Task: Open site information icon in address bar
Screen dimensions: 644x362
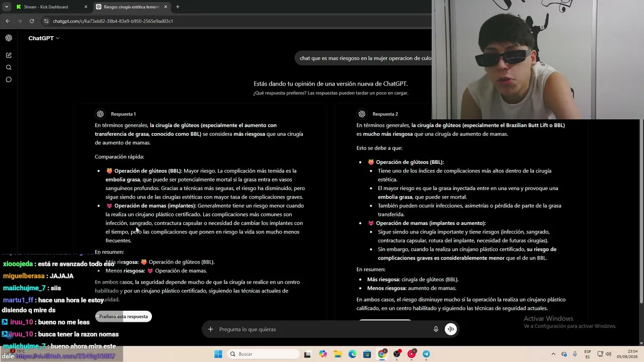Action: click(46, 21)
